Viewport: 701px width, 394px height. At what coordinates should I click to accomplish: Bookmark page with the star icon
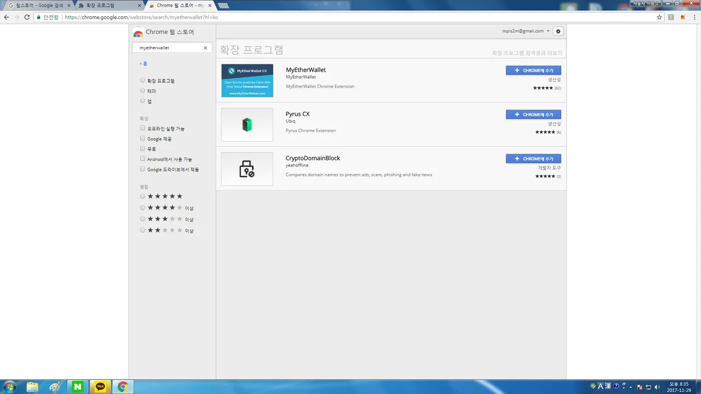pos(659,17)
